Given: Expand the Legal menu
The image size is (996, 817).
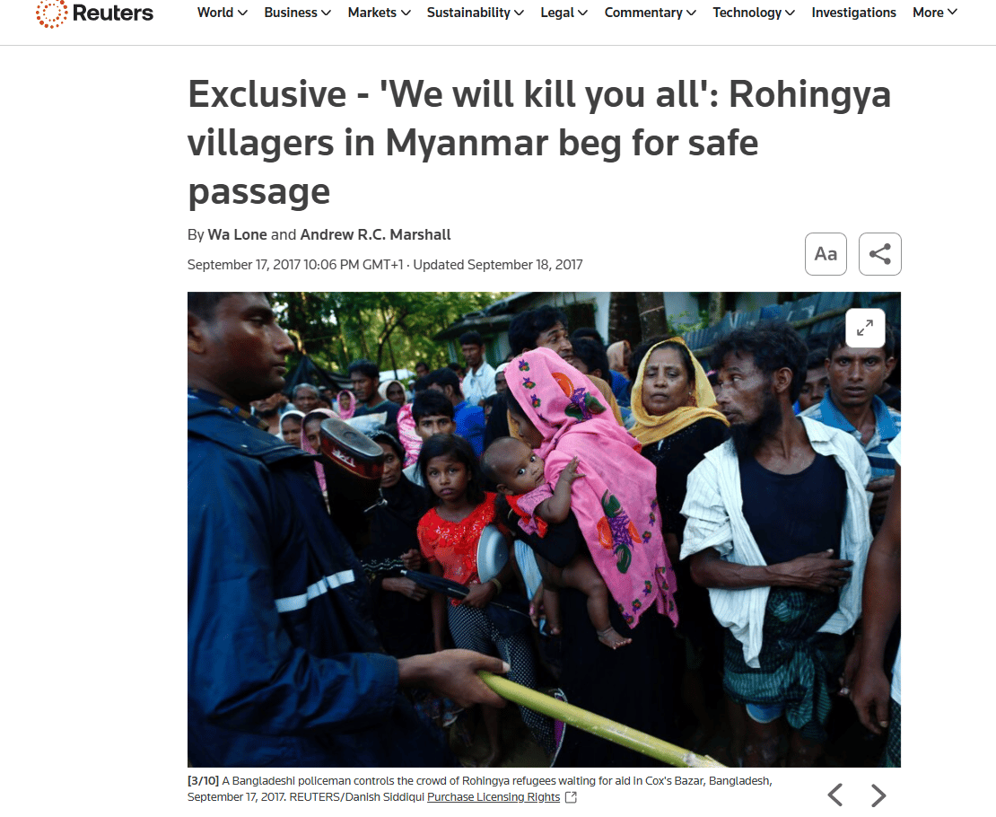Looking at the screenshot, I should (564, 13).
